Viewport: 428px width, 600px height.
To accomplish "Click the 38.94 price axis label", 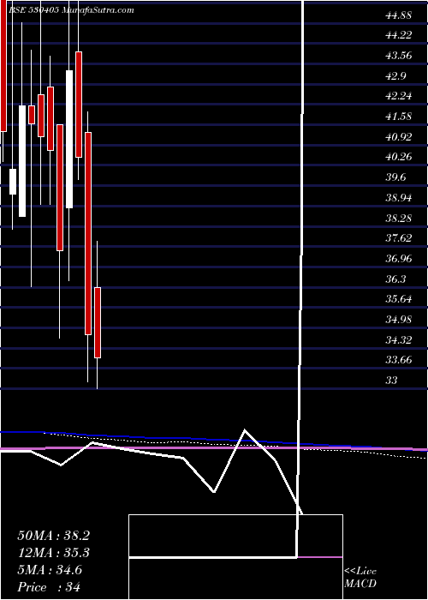I will coord(399,198).
